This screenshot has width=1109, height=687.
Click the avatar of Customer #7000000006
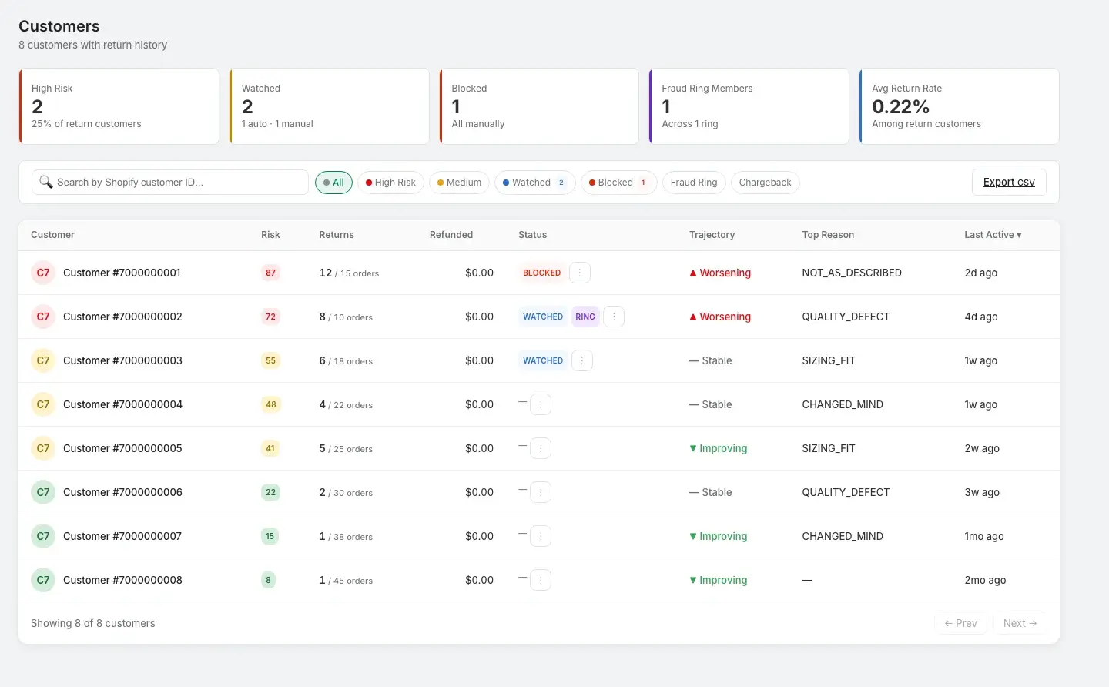[43, 492]
